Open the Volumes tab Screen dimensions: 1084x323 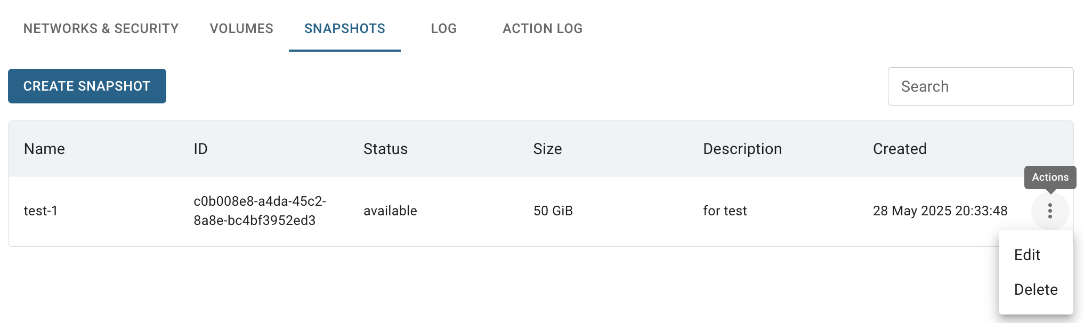241,28
